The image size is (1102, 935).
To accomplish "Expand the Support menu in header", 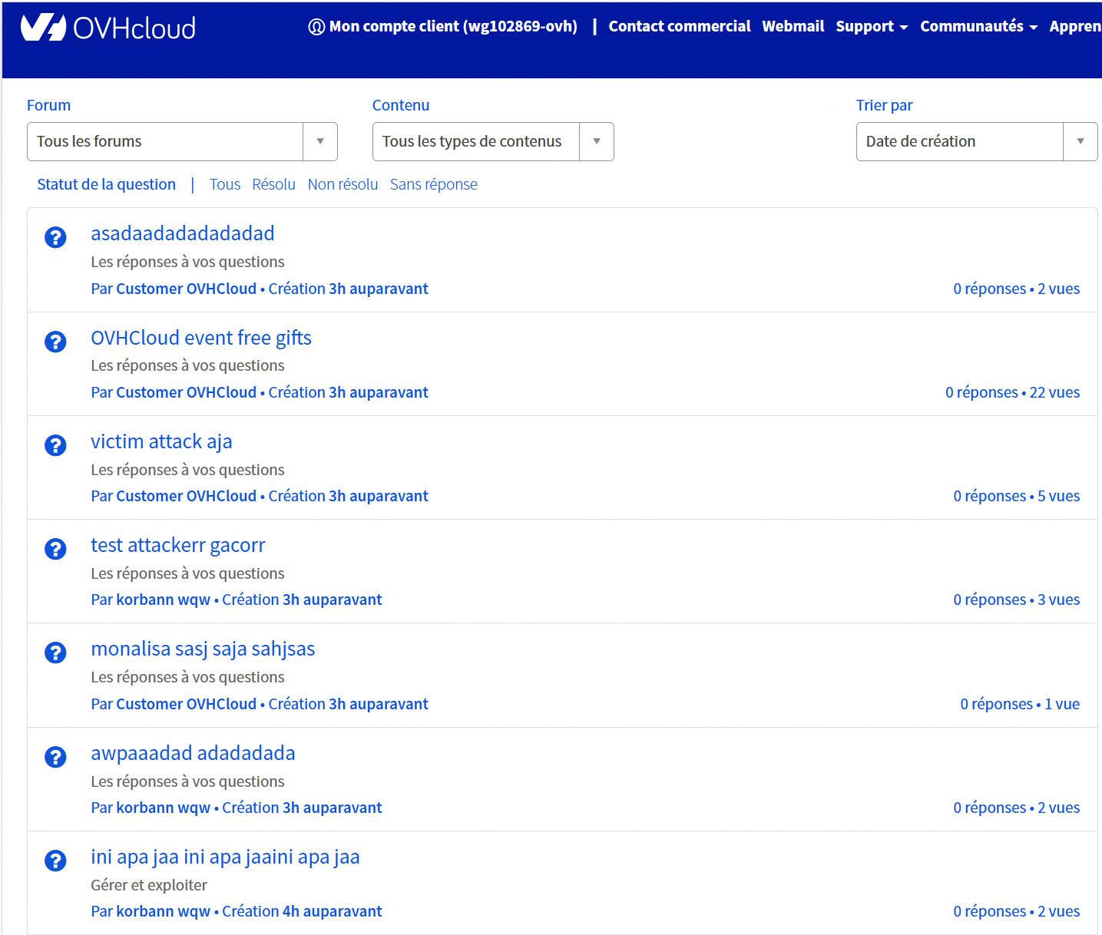I will 871,27.
